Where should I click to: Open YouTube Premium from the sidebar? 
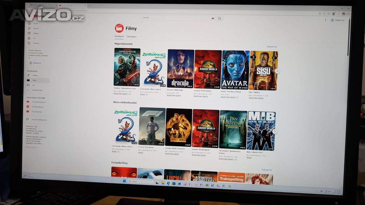tap(28, 102)
